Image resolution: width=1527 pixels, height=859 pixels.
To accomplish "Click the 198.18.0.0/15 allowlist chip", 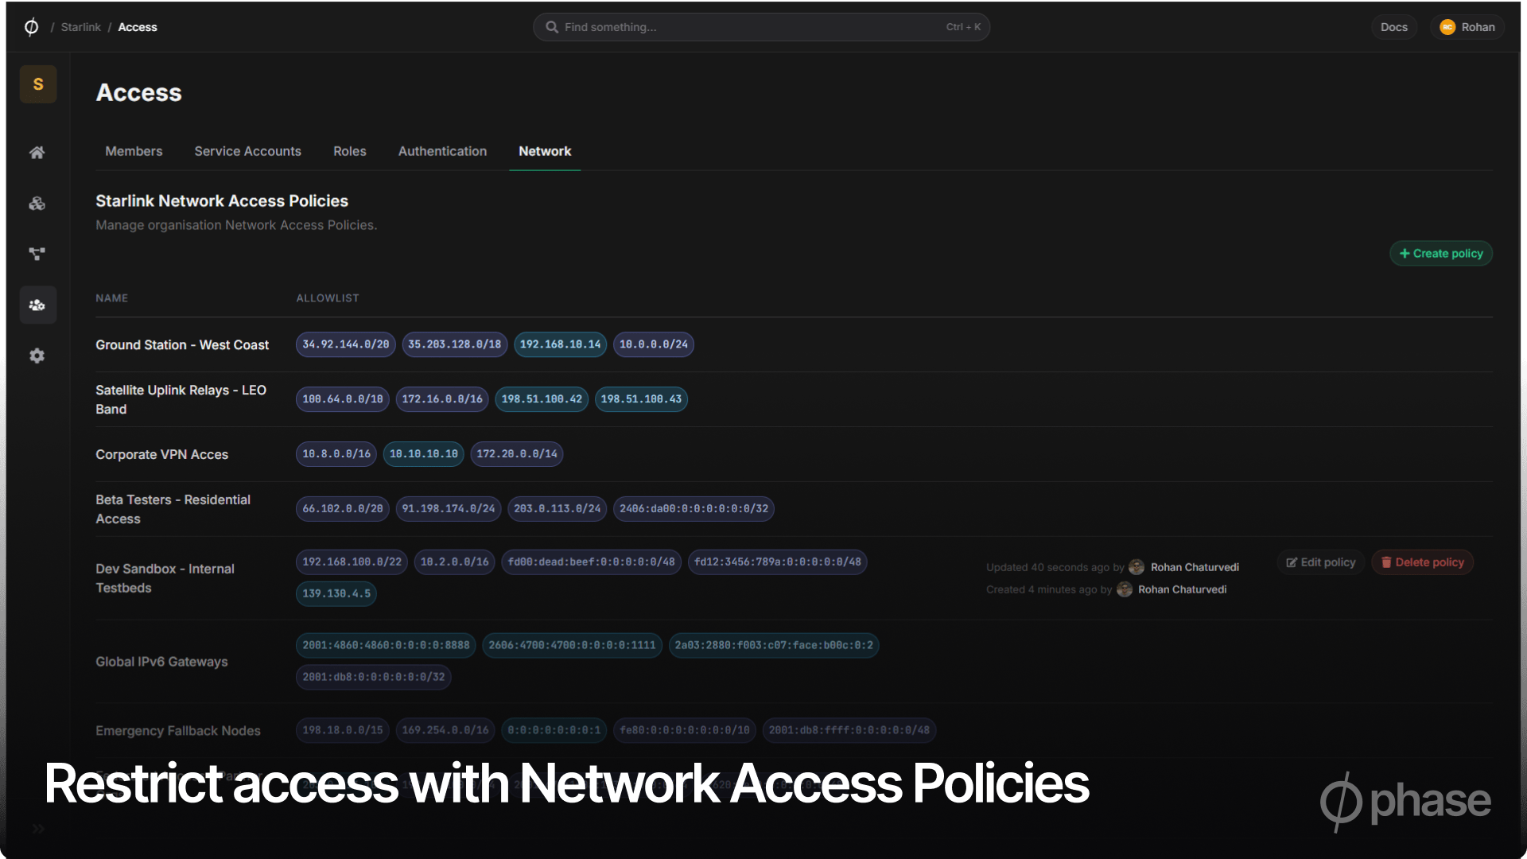I will (x=343, y=731).
